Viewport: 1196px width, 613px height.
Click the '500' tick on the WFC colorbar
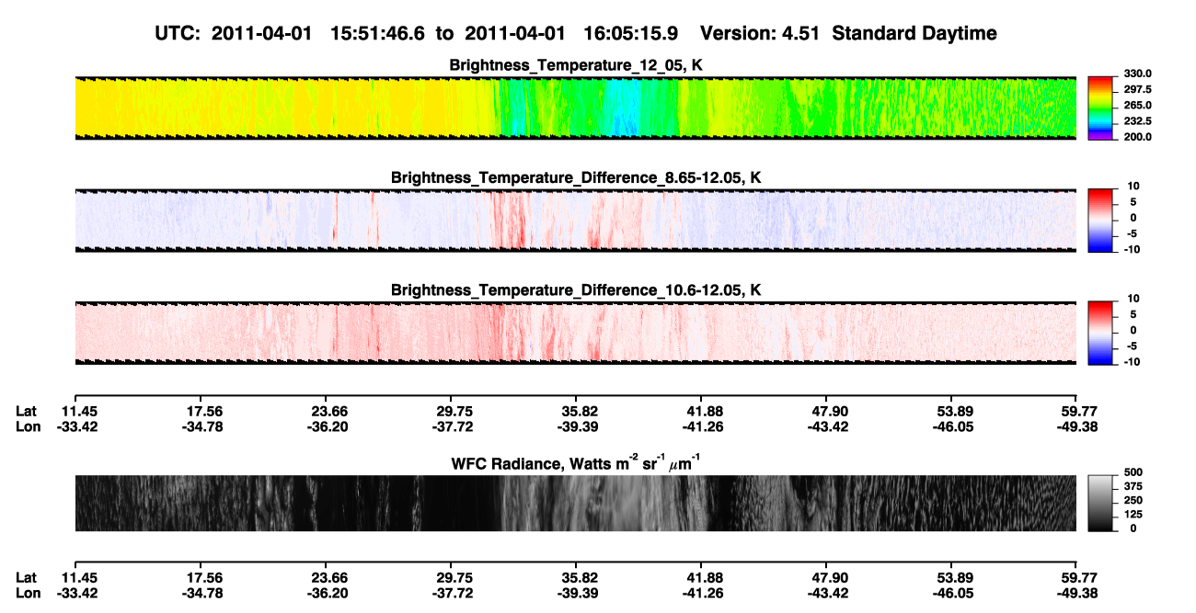tap(1134, 471)
